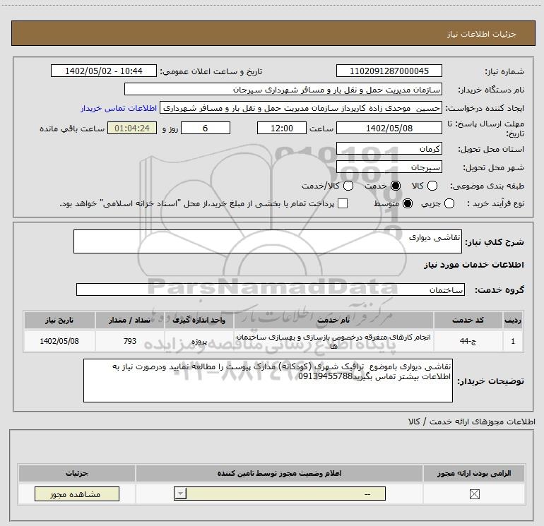The image size is (544, 526).
Task: Click the service name cell انجام کارهای متفرقه
Action: coord(333,341)
